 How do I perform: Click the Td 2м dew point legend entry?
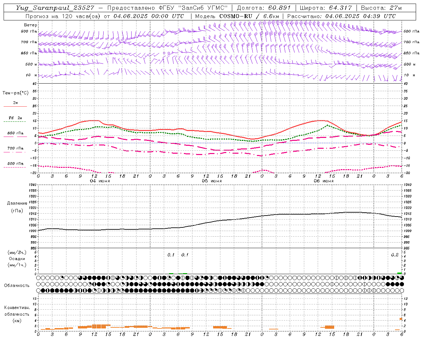tap(15, 118)
